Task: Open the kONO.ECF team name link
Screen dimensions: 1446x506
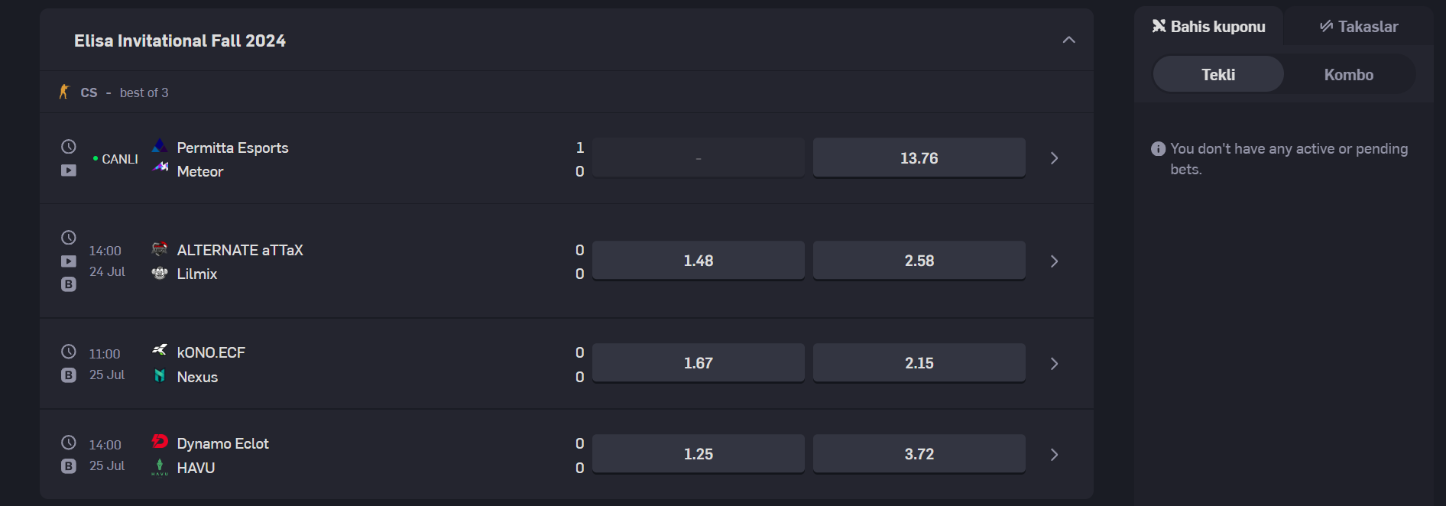Action: 211,352
